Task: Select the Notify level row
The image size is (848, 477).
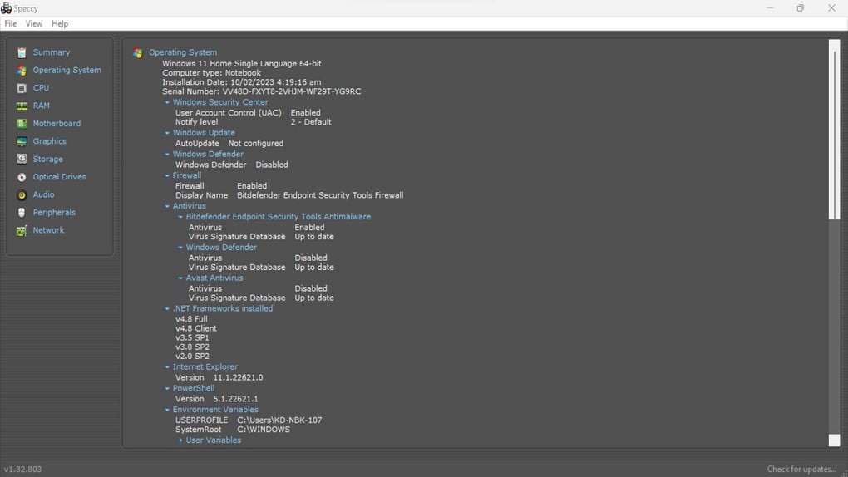Action: [x=253, y=122]
